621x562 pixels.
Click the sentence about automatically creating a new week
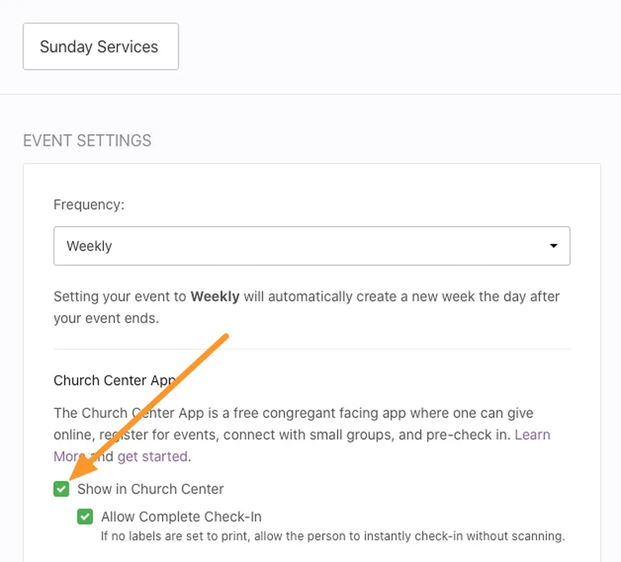306,307
